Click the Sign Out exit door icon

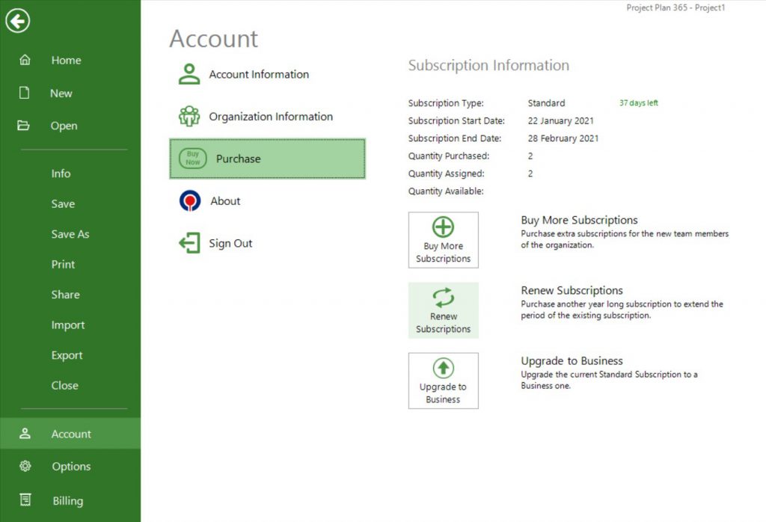[x=190, y=242]
